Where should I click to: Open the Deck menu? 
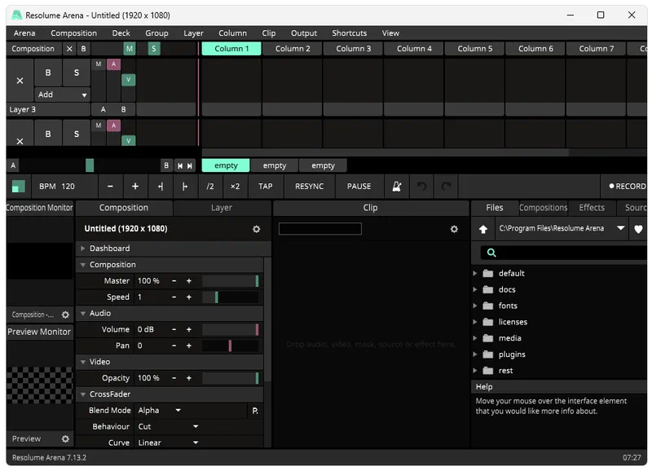click(x=121, y=33)
